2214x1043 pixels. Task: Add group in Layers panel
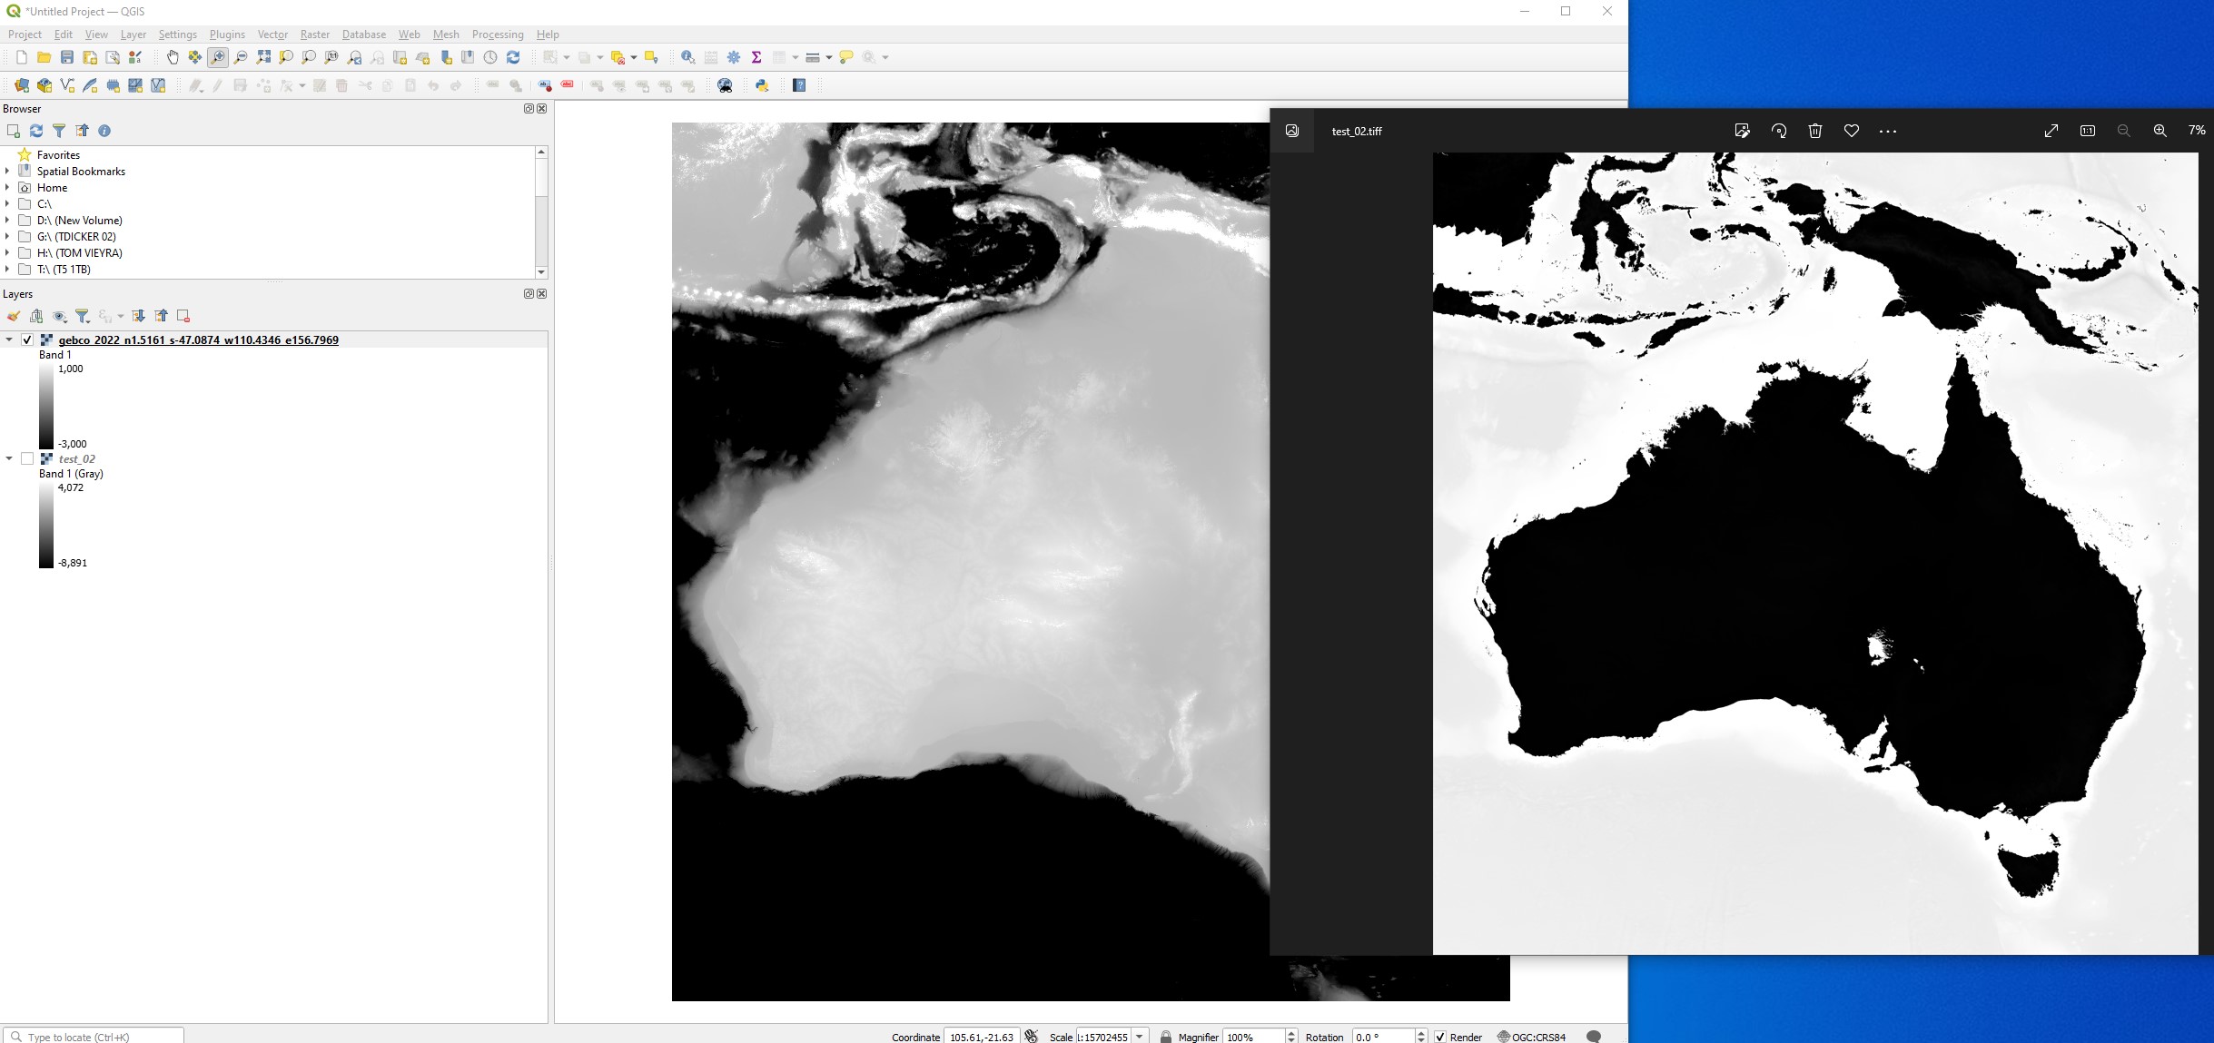(36, 316)
